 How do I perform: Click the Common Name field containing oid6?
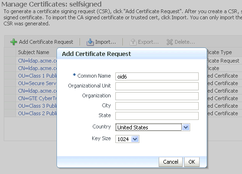tap(157, 77)
